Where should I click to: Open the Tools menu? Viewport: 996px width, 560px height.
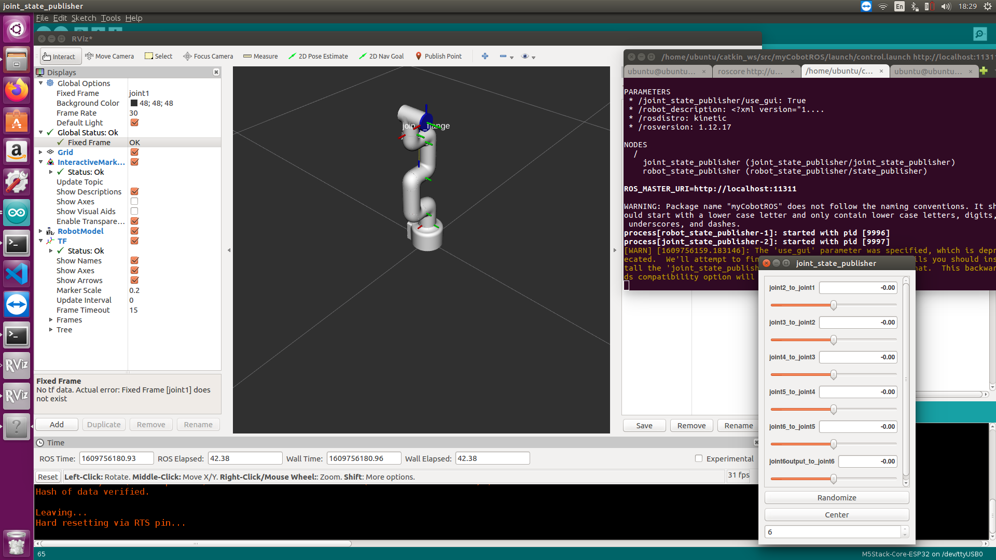110,18
